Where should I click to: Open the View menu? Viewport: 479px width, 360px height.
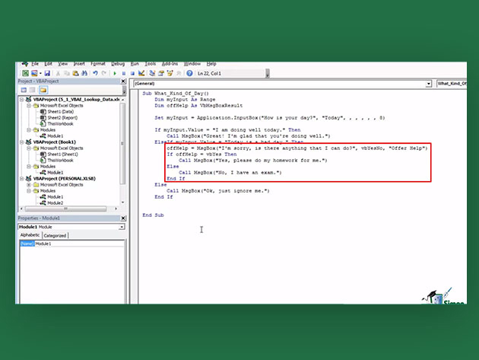click(x=63, y=64)
